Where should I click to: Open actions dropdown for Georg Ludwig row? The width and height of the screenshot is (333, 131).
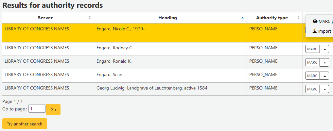pos(324,89)
